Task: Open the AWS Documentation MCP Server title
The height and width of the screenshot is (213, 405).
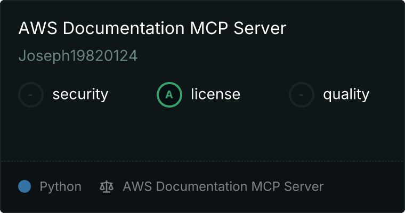Action: coord(152,29)
